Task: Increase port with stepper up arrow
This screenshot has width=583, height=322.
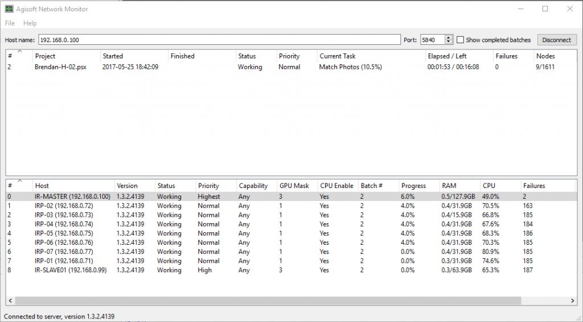Action: tap(449, 37)
